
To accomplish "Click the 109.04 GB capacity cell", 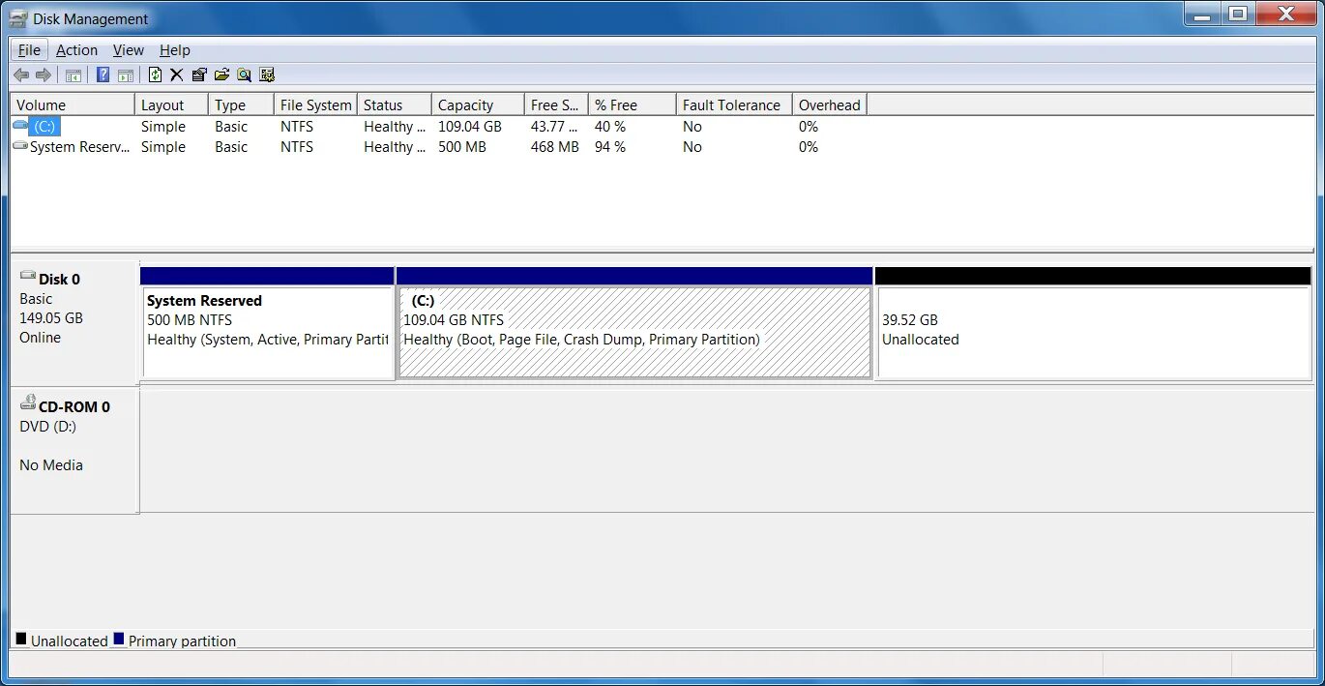I will click(x=470, y=127).
